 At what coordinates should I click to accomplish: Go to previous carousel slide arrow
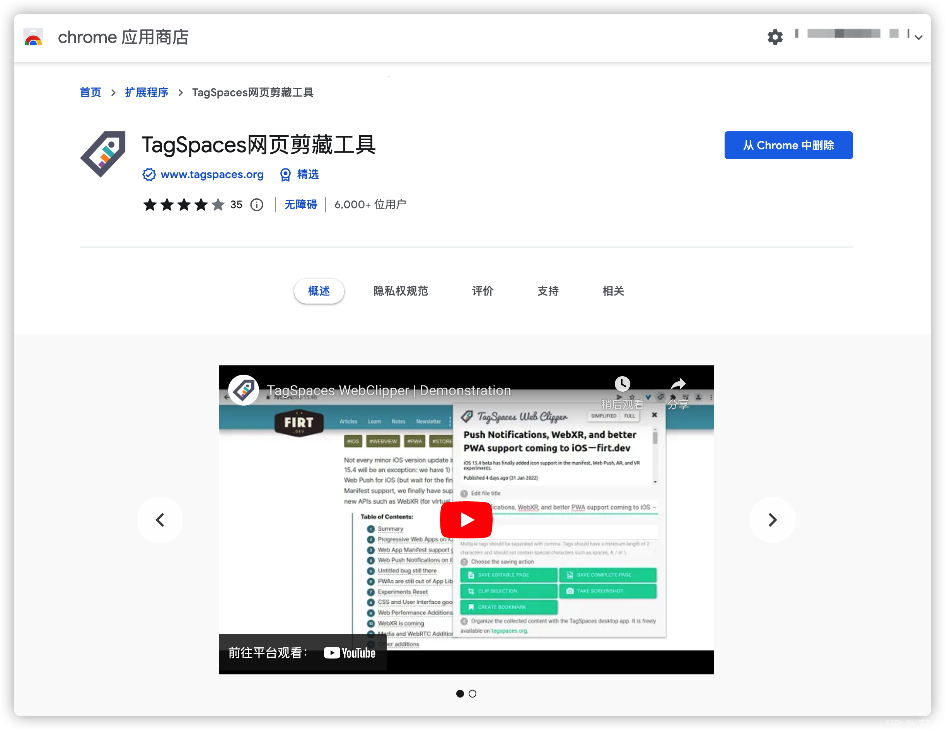coord(160,519)
